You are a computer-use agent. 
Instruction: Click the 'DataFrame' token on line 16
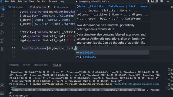coord(37,48)
